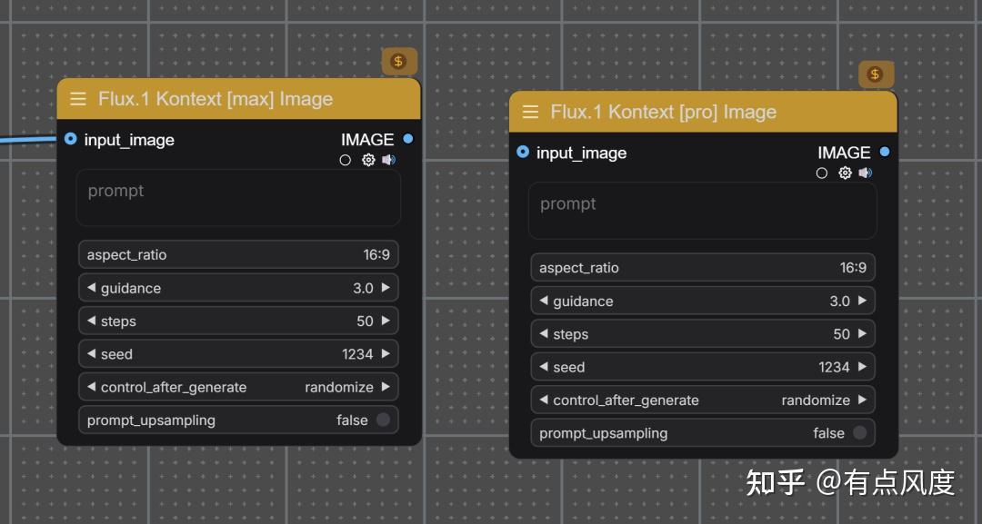Toggle prompt_upsampling on the [max] node
This screenshot has width=982, height=524.
point(384,420)
